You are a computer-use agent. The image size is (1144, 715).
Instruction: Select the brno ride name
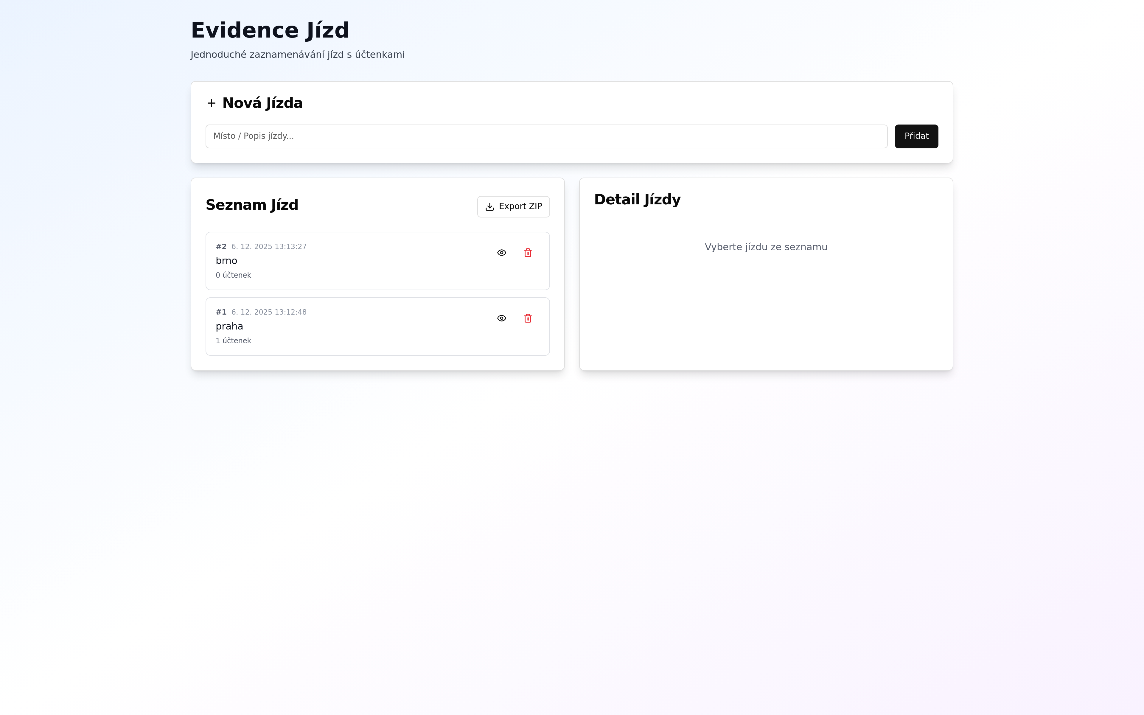[226, 261]
